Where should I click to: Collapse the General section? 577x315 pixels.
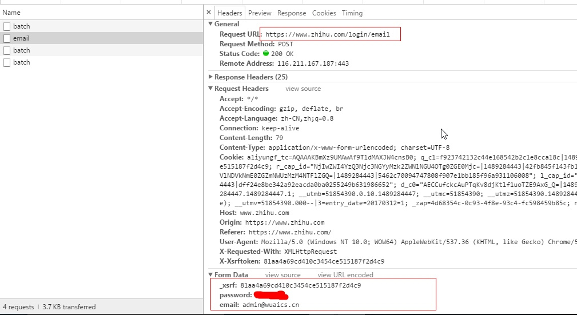[x=210, y=24]
